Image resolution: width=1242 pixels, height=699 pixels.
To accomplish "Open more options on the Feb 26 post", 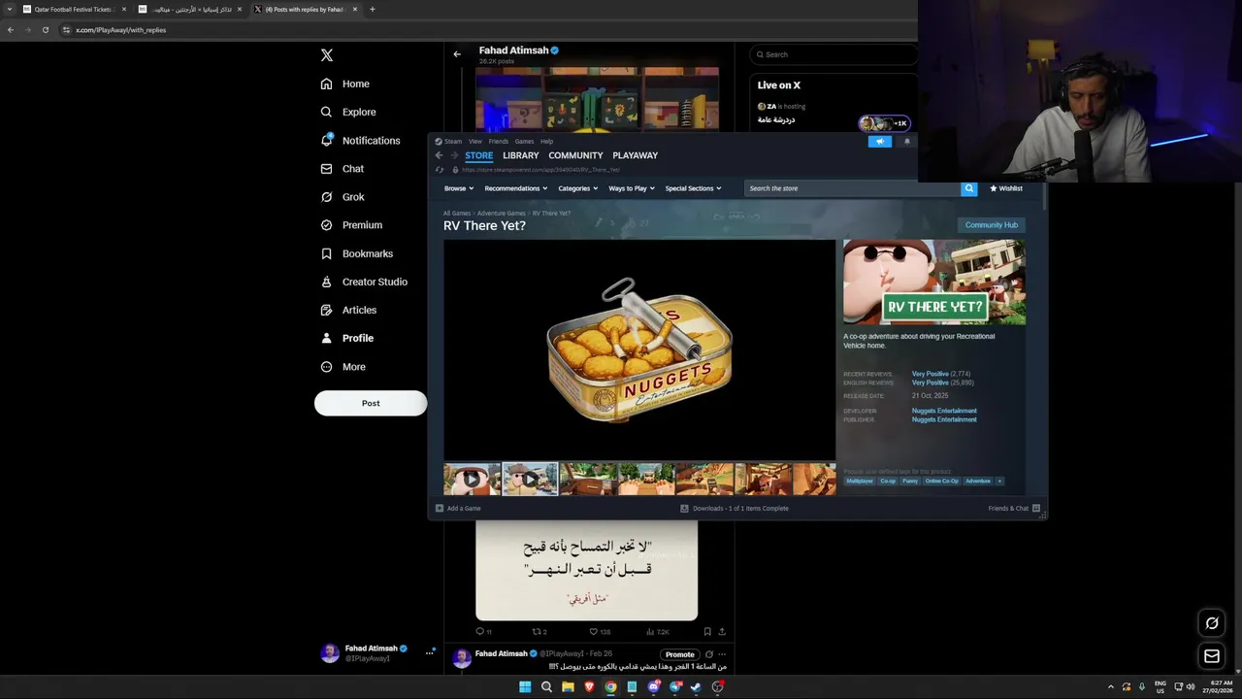I will click(x=722, y=654).
